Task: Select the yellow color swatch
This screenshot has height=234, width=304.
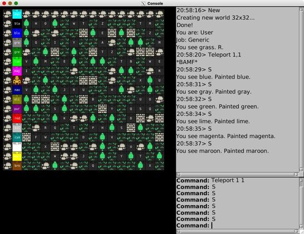Action: click(x=17, y=156)
